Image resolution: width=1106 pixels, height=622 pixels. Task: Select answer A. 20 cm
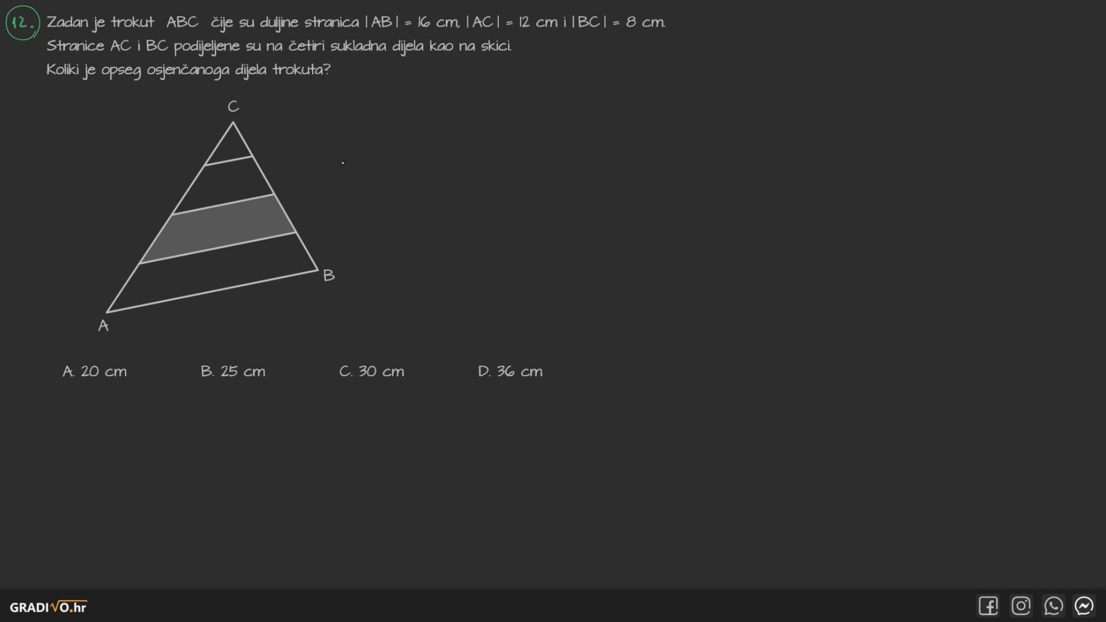coord(94,371)
